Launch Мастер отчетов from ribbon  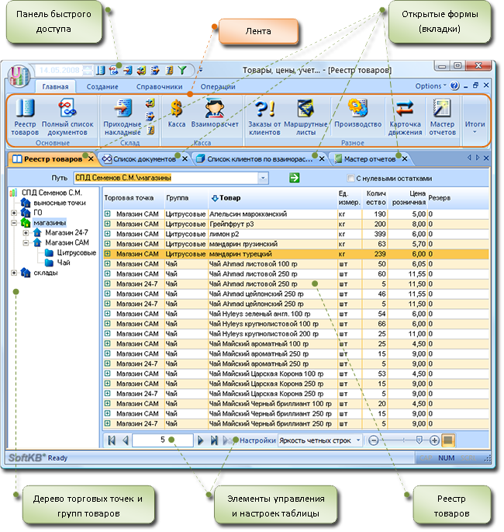442,116
